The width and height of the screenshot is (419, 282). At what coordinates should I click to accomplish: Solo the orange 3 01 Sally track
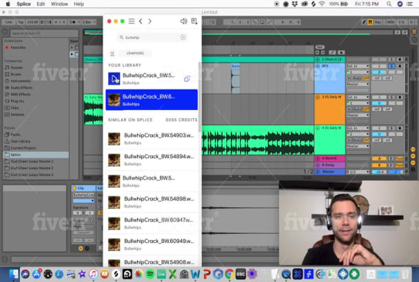[391, 97]
